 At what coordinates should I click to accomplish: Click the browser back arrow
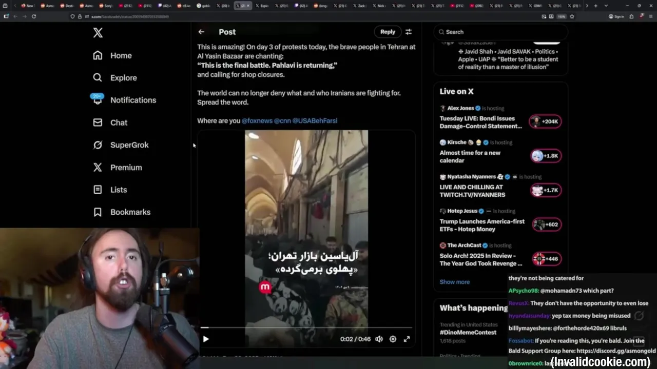(x=15, y=16)
